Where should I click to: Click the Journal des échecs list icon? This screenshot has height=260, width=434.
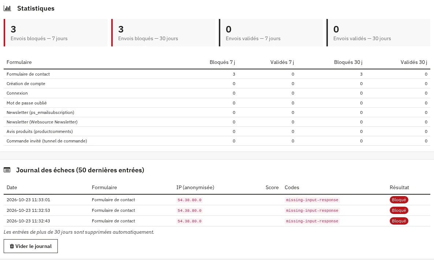[x=7, y=170]
